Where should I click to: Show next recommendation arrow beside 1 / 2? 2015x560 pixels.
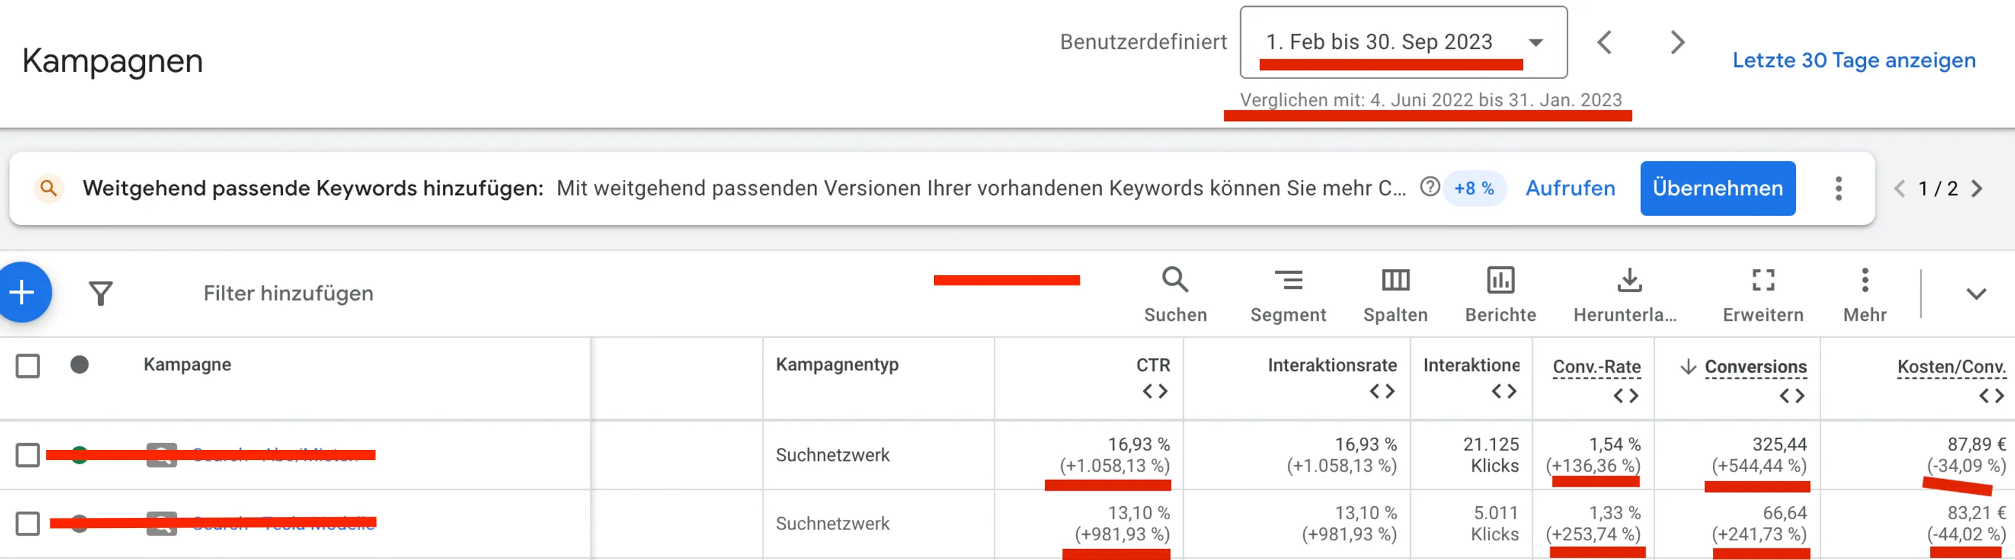point(1977,188)
